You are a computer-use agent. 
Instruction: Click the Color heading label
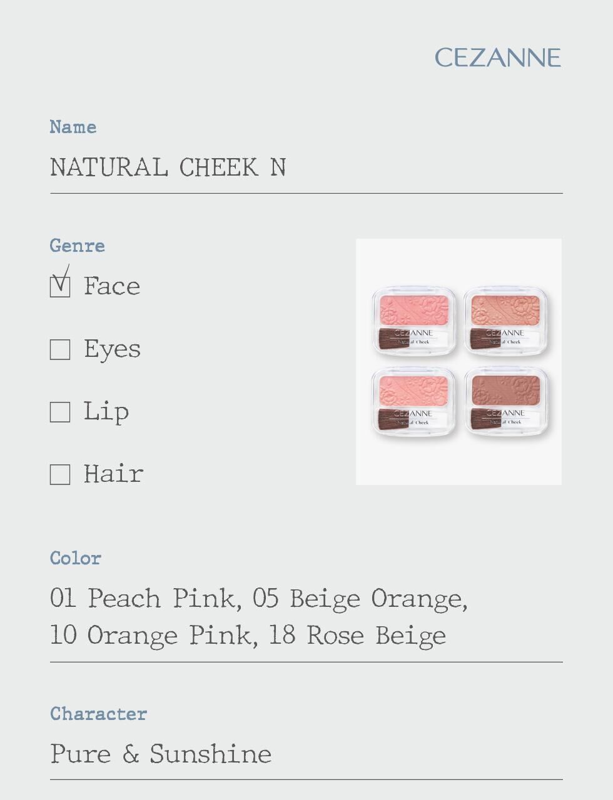click(76, 558)
